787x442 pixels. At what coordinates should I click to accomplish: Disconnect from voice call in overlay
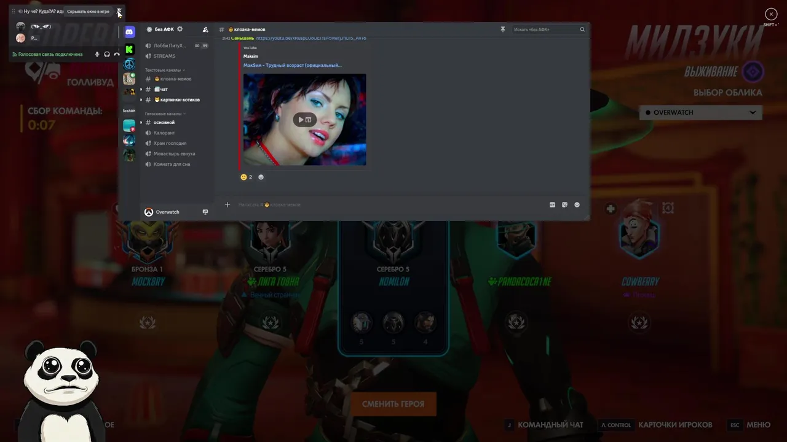(x=117, y=55)
